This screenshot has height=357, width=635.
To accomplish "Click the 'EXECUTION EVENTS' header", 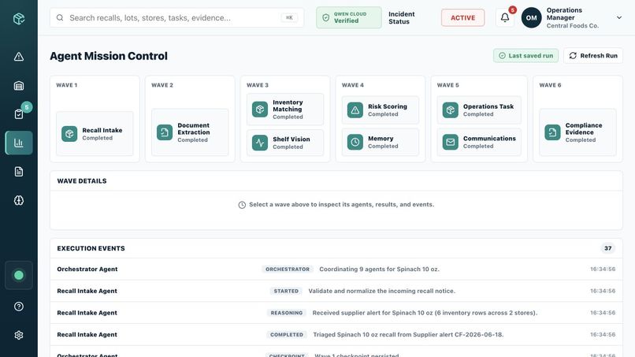I will point(91,248).
